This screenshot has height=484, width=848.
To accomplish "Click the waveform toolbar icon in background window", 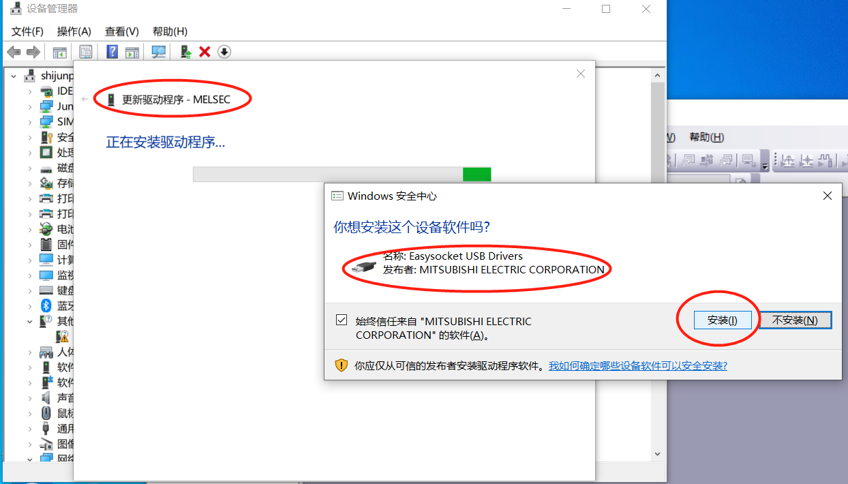I will point(826,161).
